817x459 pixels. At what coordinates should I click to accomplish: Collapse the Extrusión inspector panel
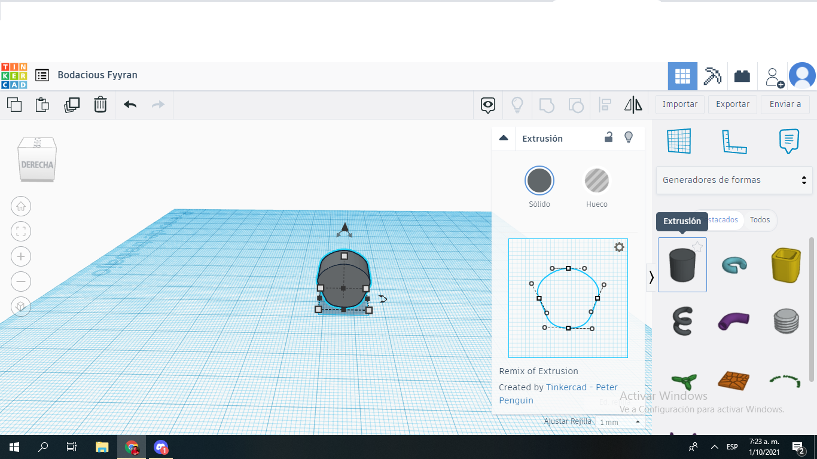504,138
